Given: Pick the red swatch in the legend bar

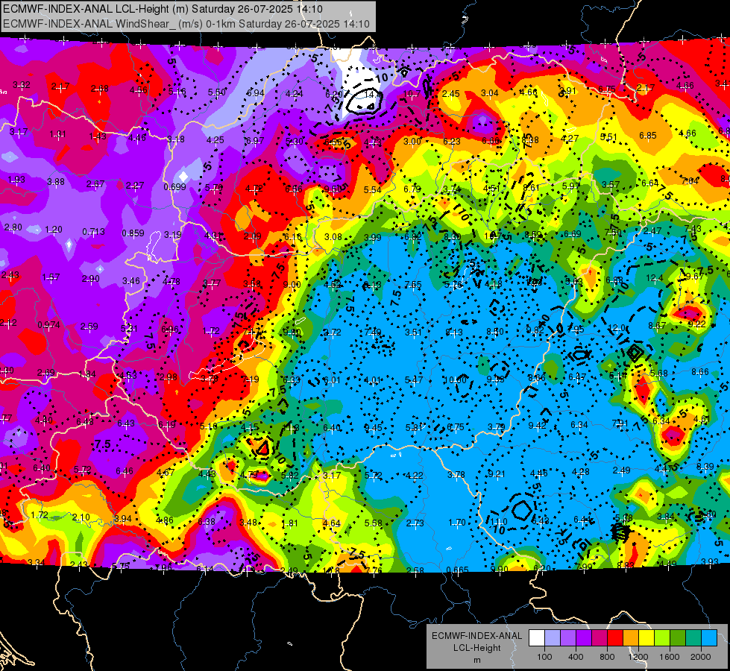Looking at the screenshot, I should [615, 638].
